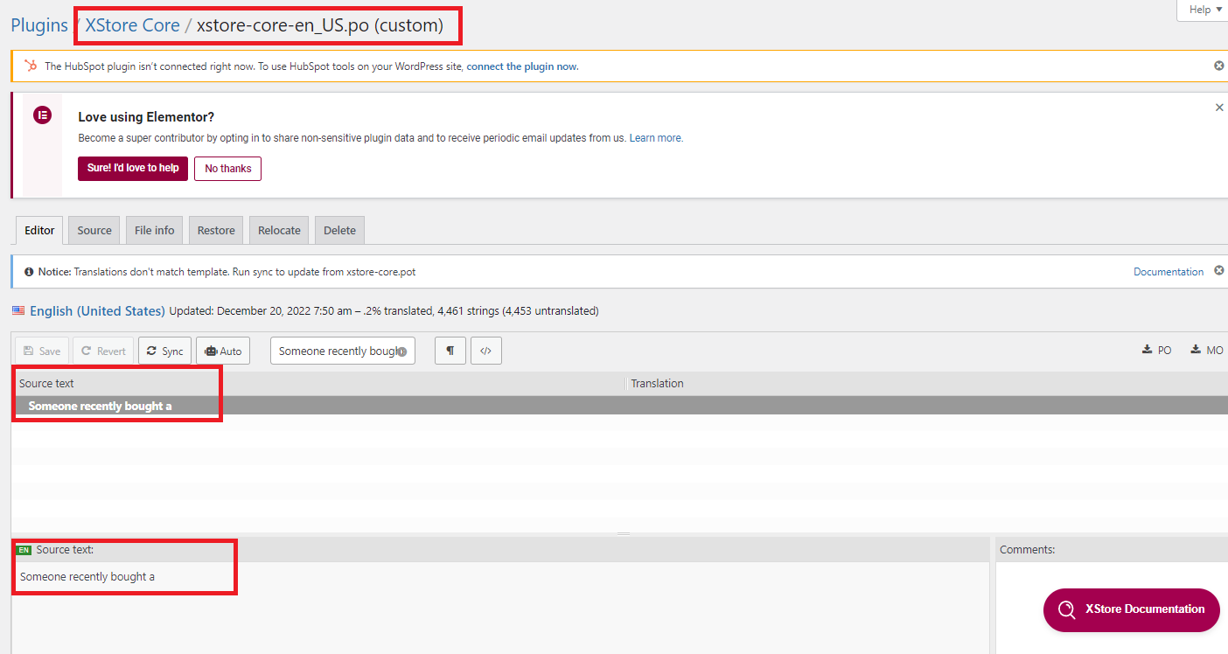Revert unsaved translation changes
The width and height of the screenshot is (1228, 654).
103,351
